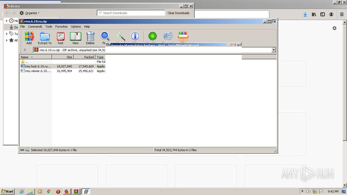Screen dimensions: 347x195
Task: Switch to WinRAR taskbar button
Action: click(76, 191)
